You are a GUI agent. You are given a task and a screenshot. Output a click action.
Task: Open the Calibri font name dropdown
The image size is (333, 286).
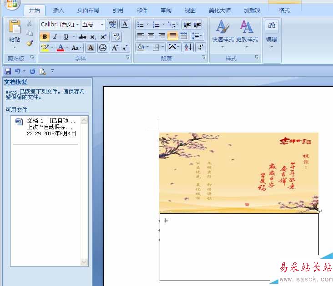77,25
